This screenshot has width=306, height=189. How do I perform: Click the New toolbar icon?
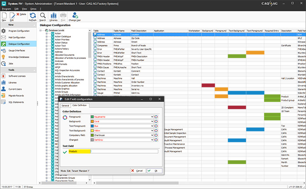point(4,16)
